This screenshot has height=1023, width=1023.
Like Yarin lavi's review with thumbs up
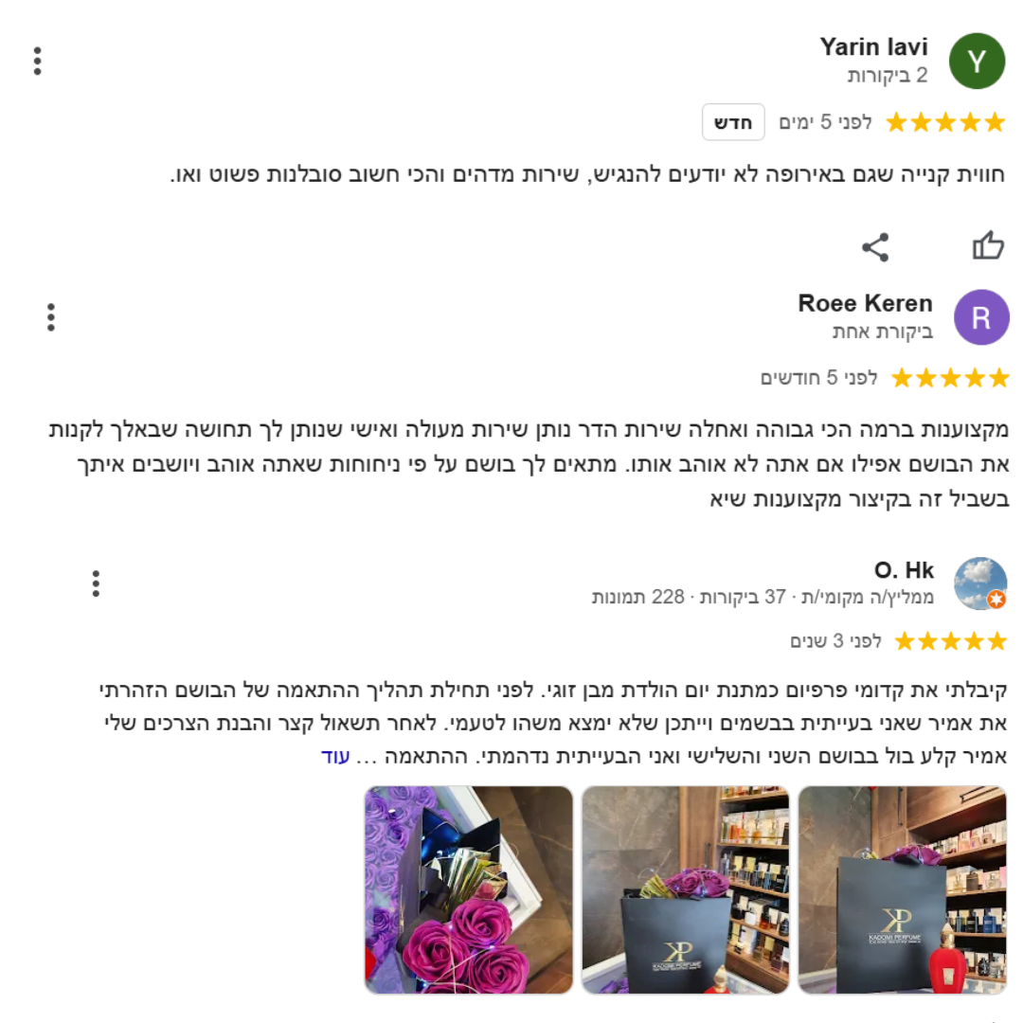coord(988,246)
